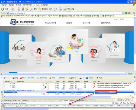This screenshot has height=110, width=136.
Task: Switch to the Headers tab
Action: [x=24, y=100]
